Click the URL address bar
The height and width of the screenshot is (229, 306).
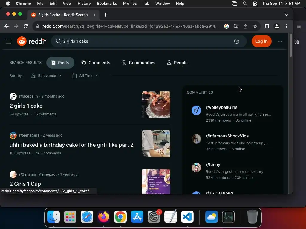coord(130,26)
